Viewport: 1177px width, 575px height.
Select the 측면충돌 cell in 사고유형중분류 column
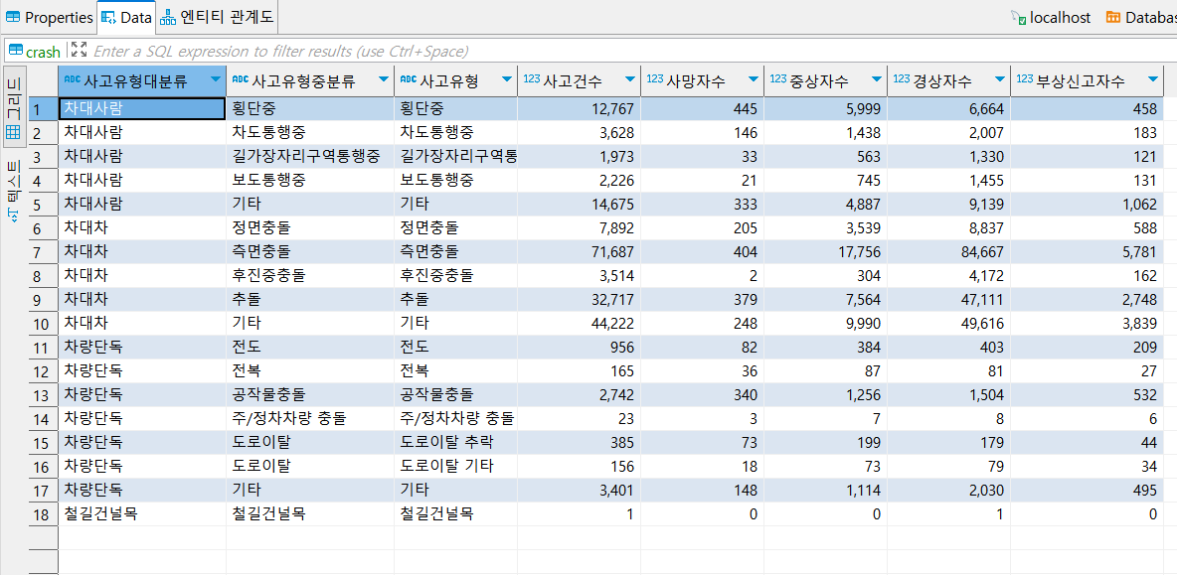(310, 252)
